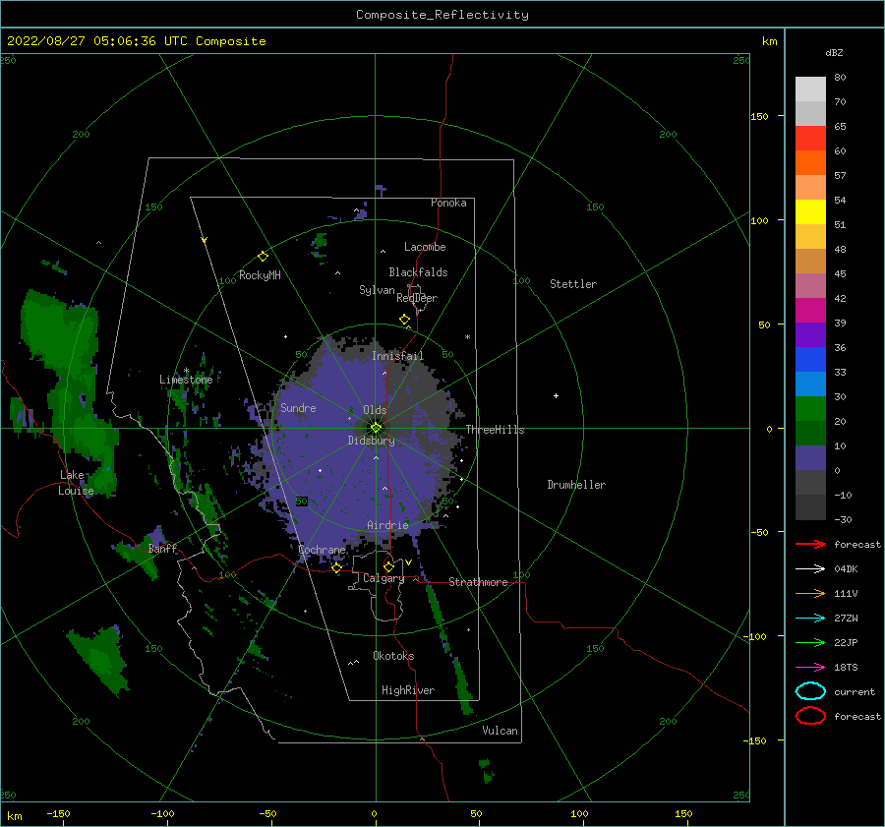Click the green 22JP arrow legend icon
The height and width of the screenshot is (827, 885).
(x=810, y=642)
